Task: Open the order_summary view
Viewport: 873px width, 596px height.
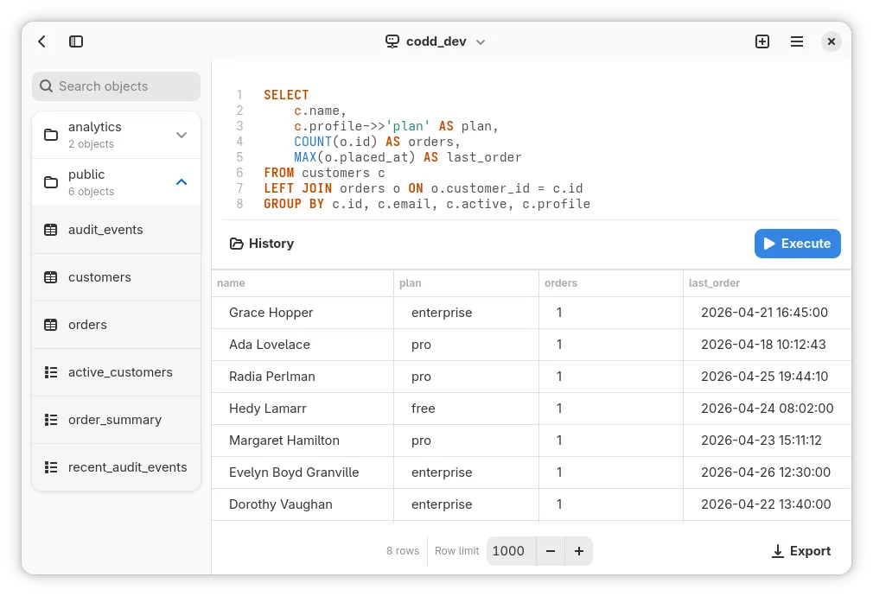Action: pos(117,420)
